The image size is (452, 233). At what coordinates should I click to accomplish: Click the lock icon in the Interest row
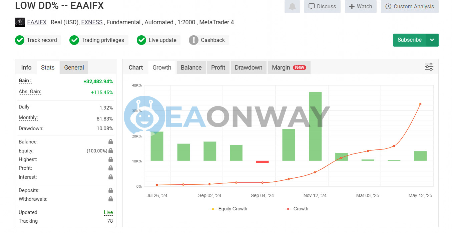pyautogui.click(x=110, y=177)
